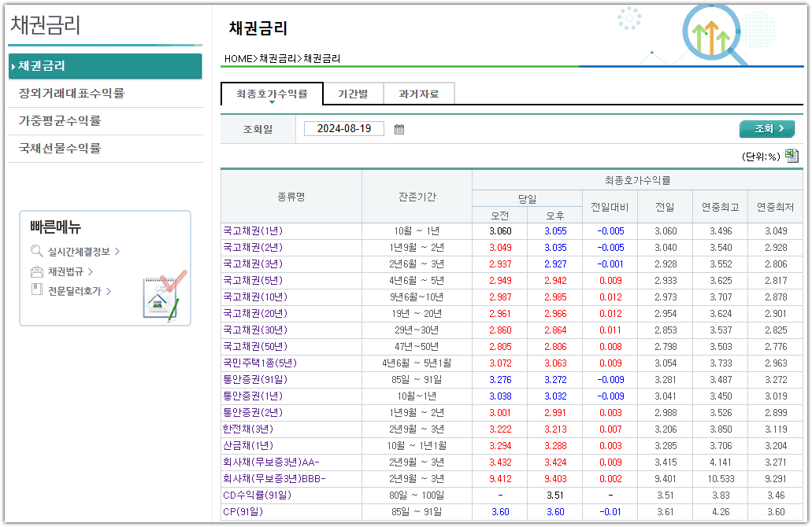Expand 채권법규 via its chevron
Viewport: 812px width, 527px height.
point(91,271)
